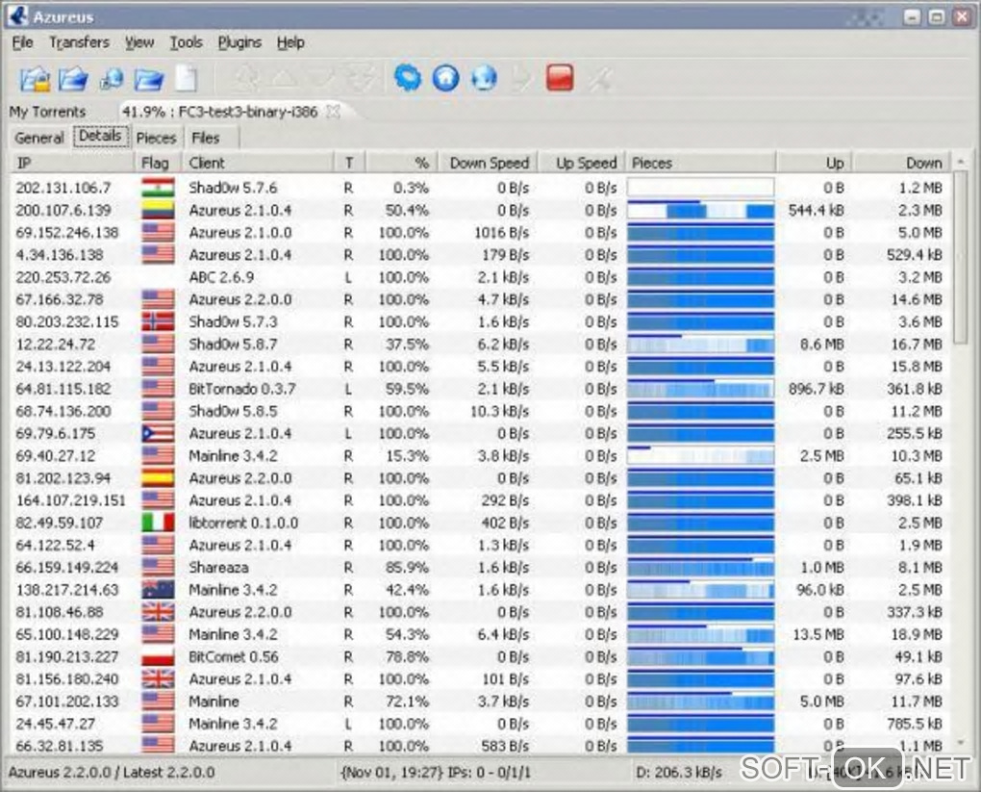Image resolution: width=981 pixels, height=792 pixels.
Task: Click the Move to bottom arrow icon
Action: (x=360, y=79)
